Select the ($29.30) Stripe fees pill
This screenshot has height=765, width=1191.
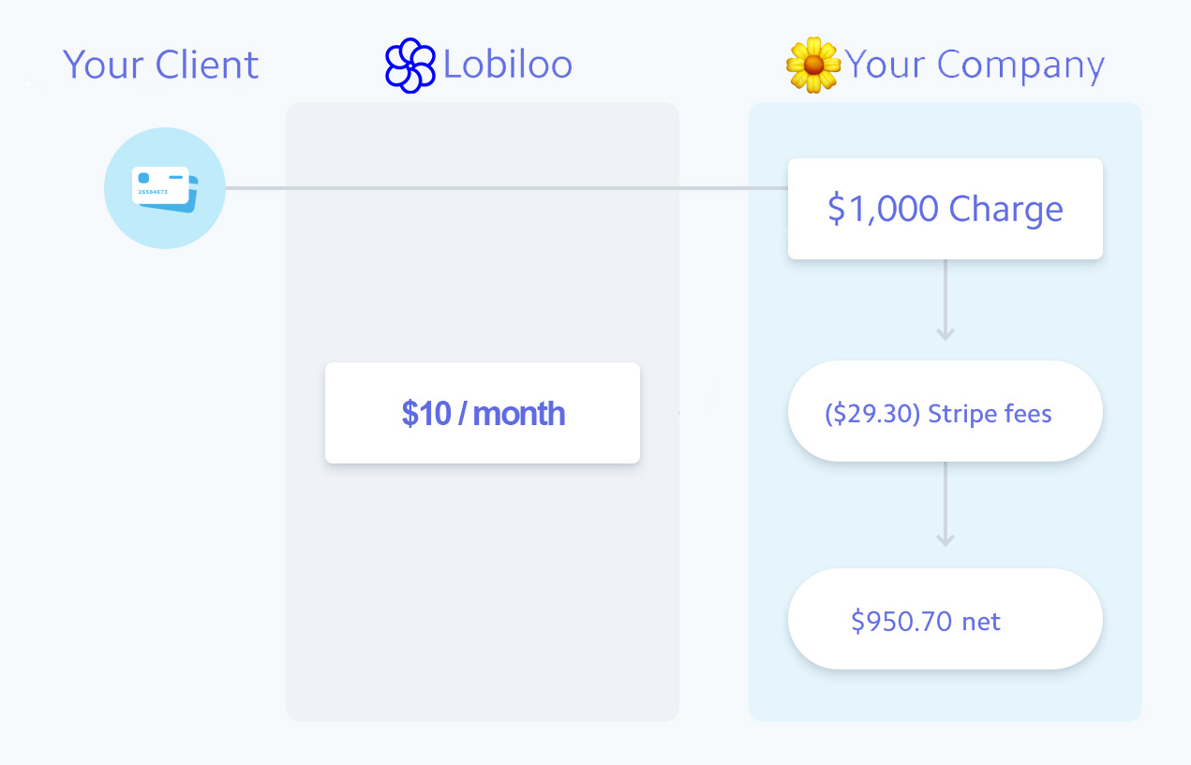[945, 412]
